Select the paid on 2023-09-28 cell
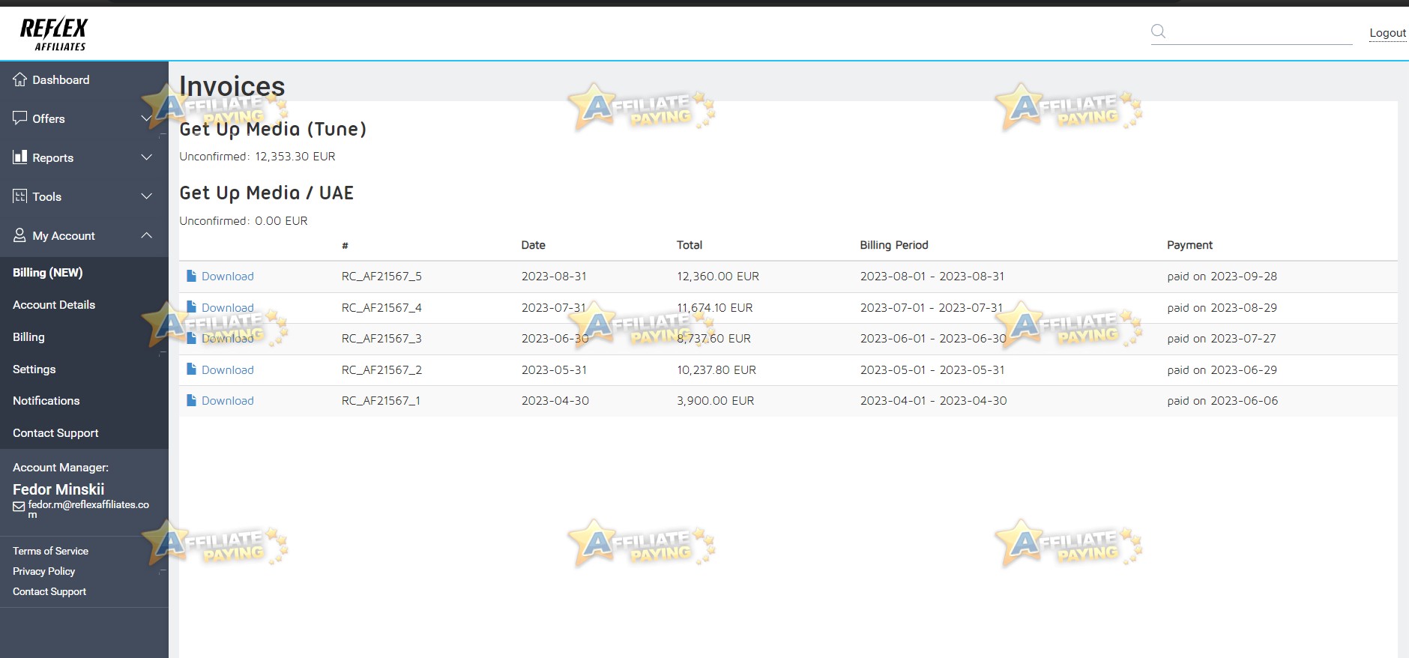This screenshot has height=658, width=1409. pos(1222,276)
